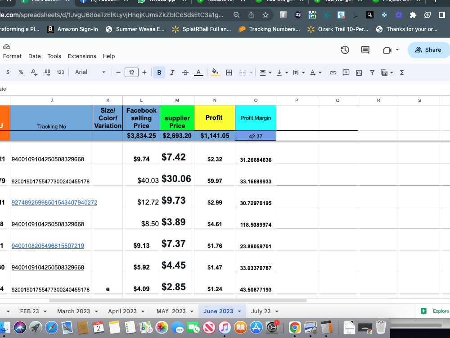Open System Preferences in Dock
Screen dimensions: 450x338
pos(272,327)
